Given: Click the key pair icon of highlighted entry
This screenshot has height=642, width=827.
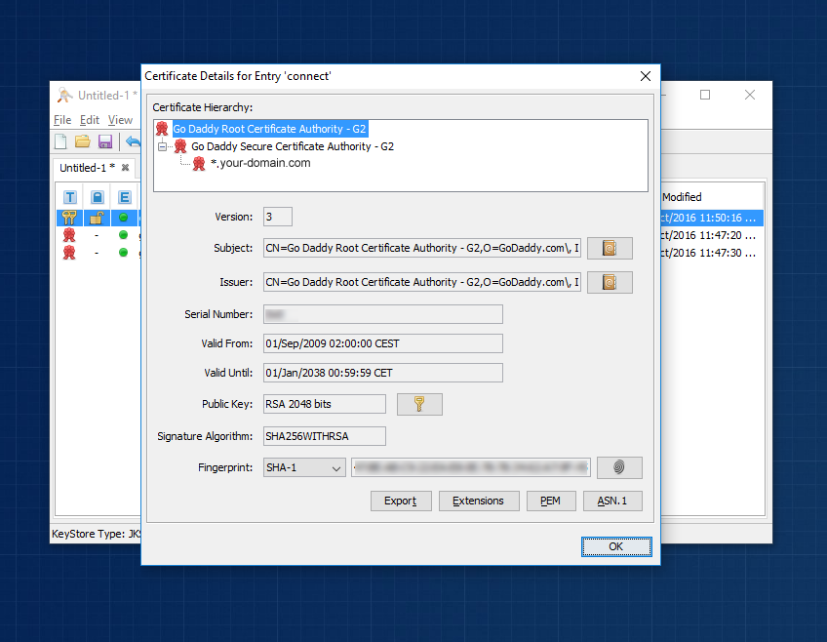Looking at the screenshot, I should pos(68,217).
